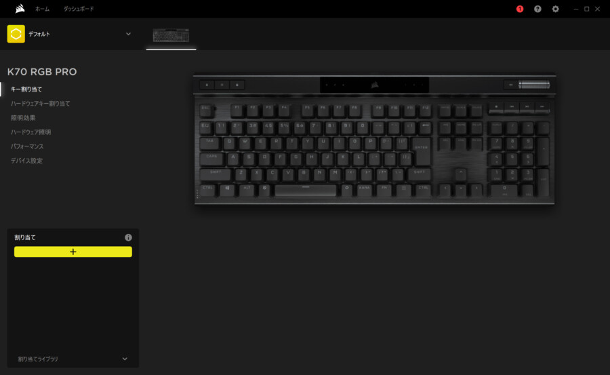Viewport: 610px width, 375px height.
Task: Select the キー割り当て tab
Action: pos(26,90)
